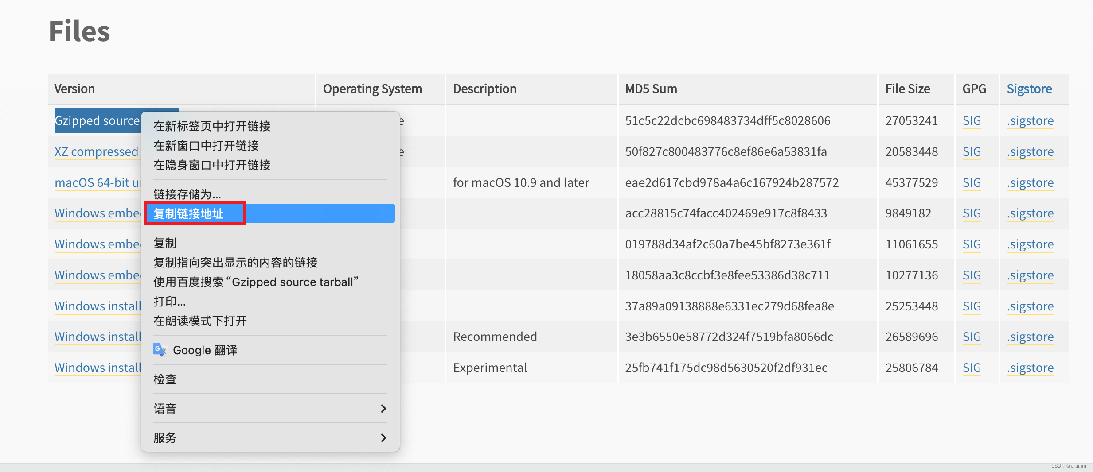The image size is (1093, 472).
Task: Open the Sigstore header link
Action: 1029,89
